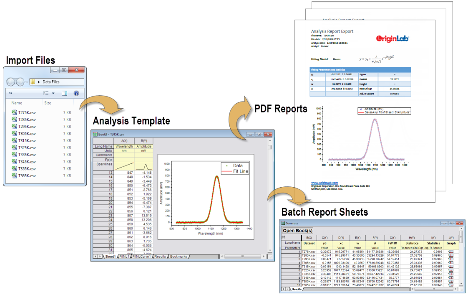468x295 pixels.
Task: Select the B(Y) Amplitude sparkline cell
Action: 143,166
